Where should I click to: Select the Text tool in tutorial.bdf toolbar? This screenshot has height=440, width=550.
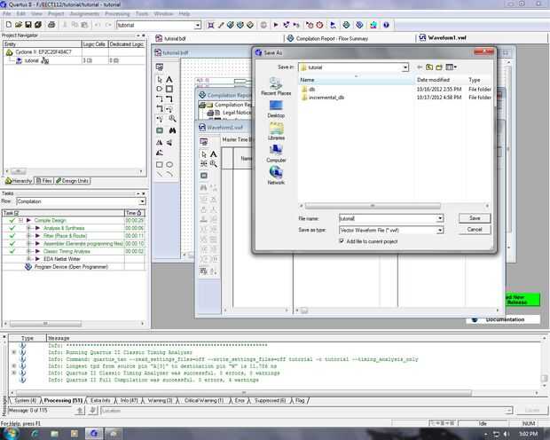point(169,79)
